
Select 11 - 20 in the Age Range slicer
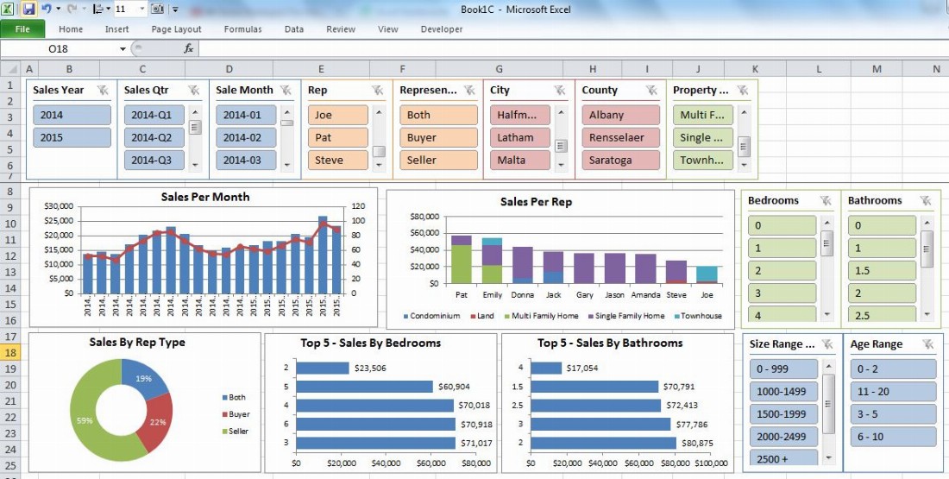pyautogui.click(x=893, y=392)
